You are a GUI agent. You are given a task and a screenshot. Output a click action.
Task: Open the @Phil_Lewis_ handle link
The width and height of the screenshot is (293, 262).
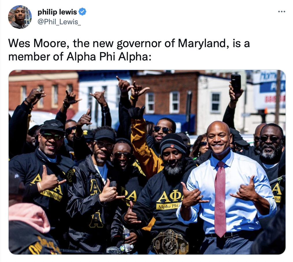click(59, 22)
